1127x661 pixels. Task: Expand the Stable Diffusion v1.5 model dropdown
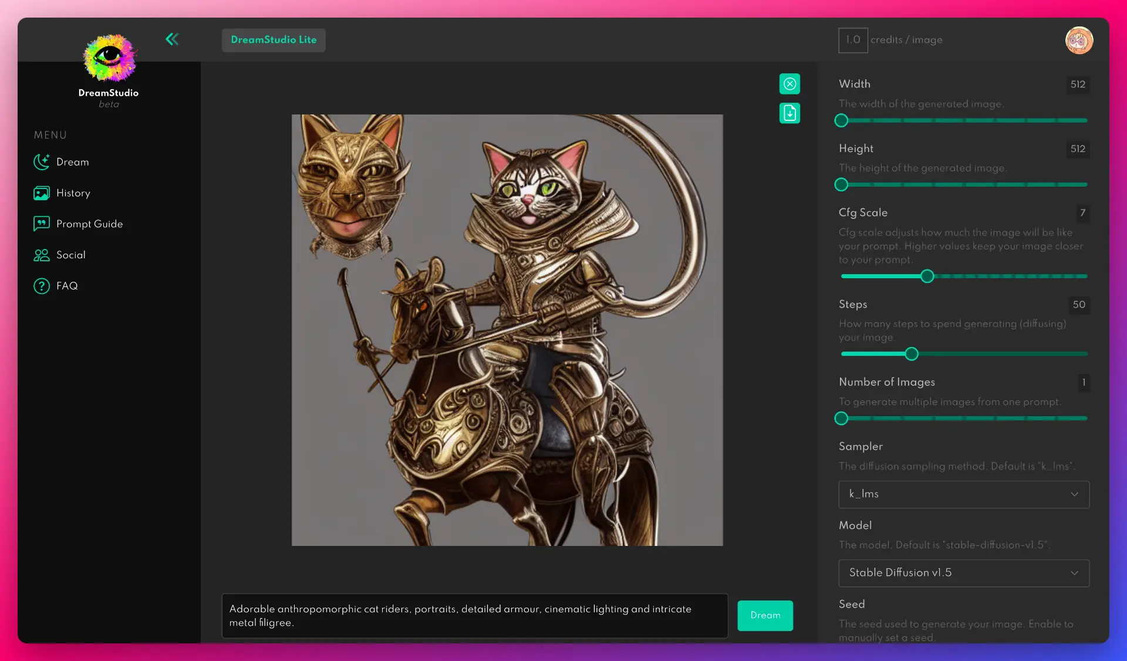coord(963,573)
